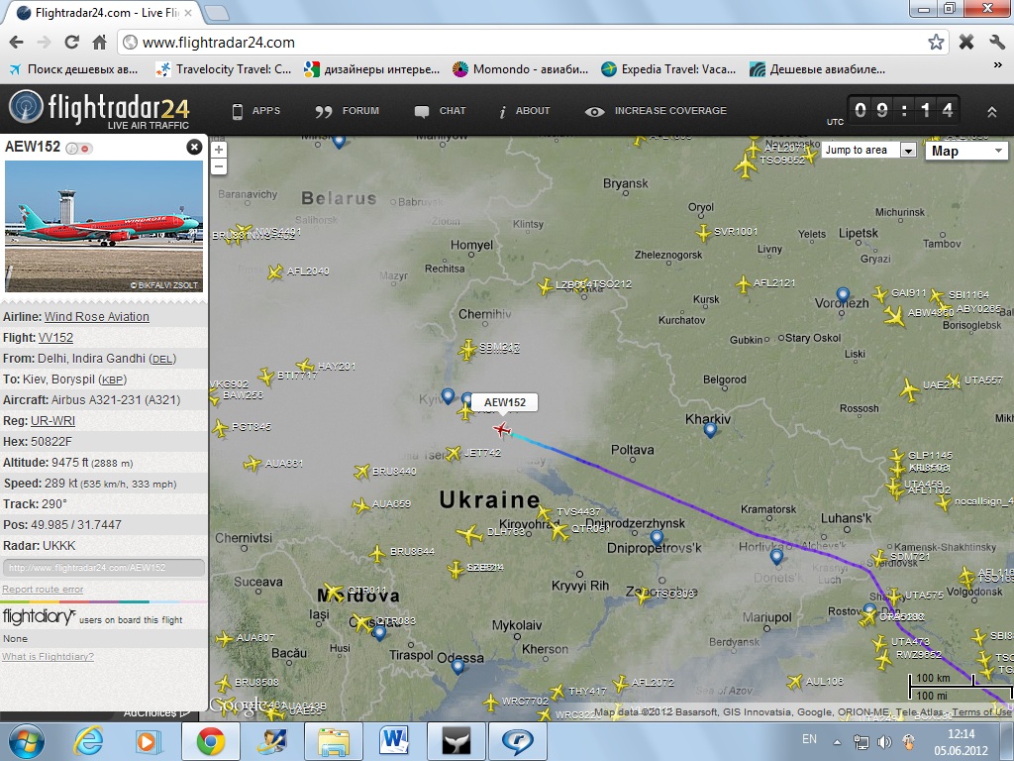Screen dimensions: 1014x761
Task: Select the JET742 plane icon
Action: (453, 454)
